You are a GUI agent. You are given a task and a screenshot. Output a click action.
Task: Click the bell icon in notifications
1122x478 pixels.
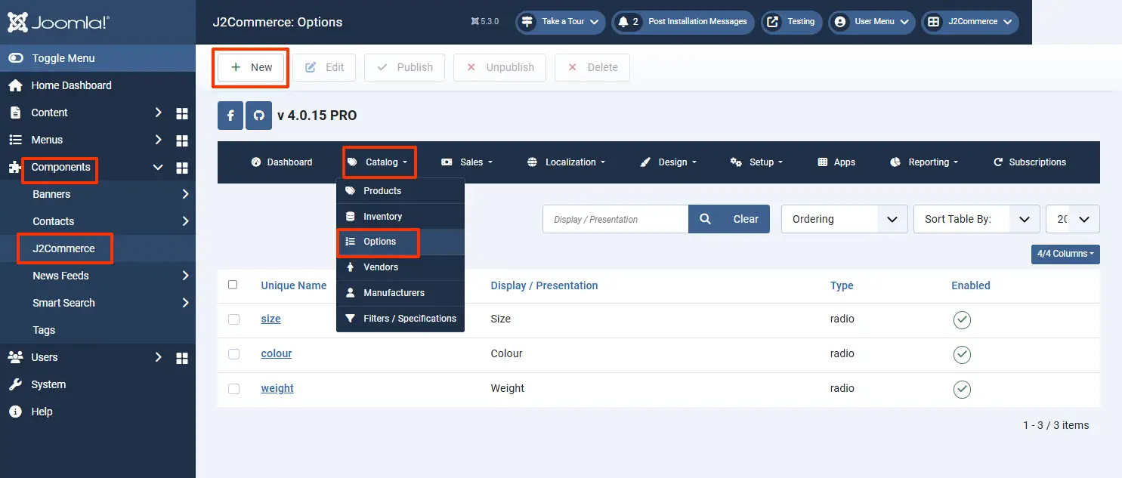coord(623,22)
